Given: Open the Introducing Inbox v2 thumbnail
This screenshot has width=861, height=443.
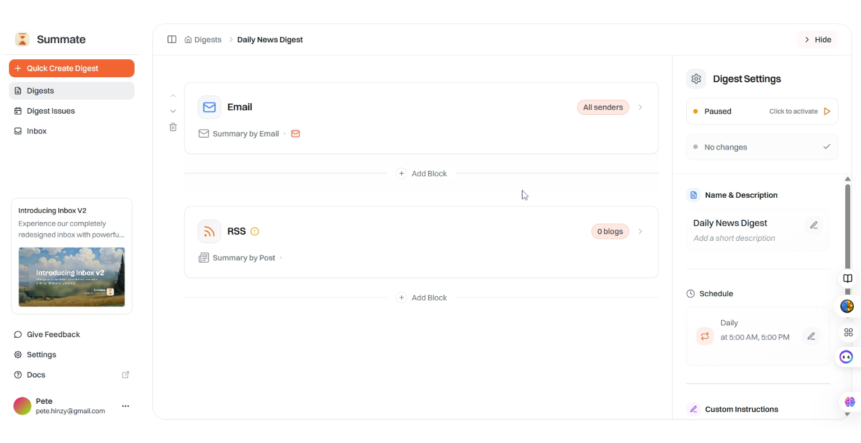Looking at the screenshot, I should tap(72, 277).
